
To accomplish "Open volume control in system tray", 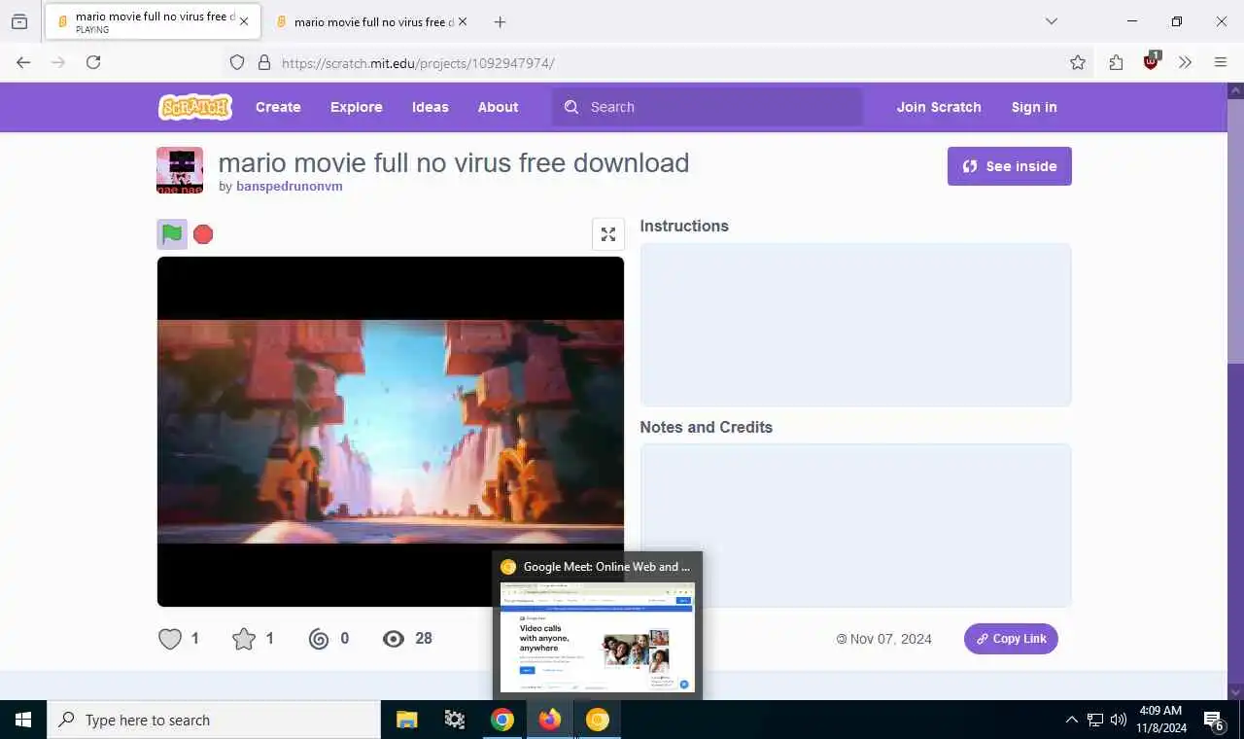I will pos(1119,721).
